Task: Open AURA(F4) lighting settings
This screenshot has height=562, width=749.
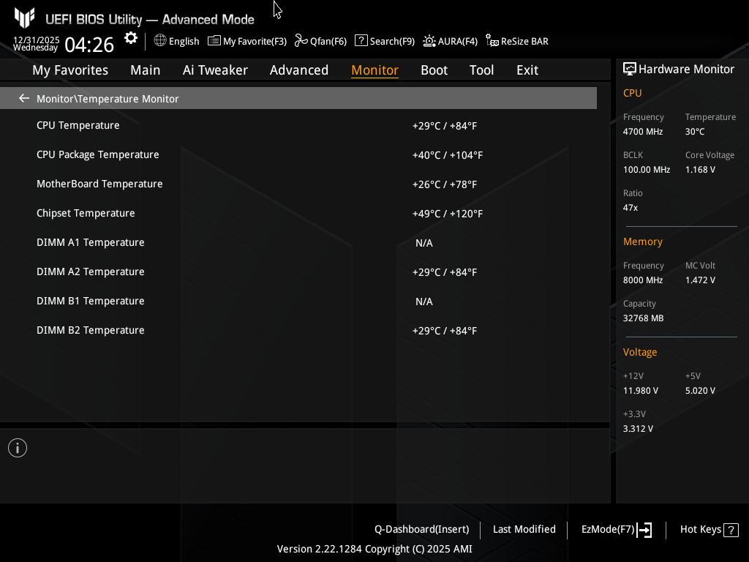Action: tap(450, 41)
